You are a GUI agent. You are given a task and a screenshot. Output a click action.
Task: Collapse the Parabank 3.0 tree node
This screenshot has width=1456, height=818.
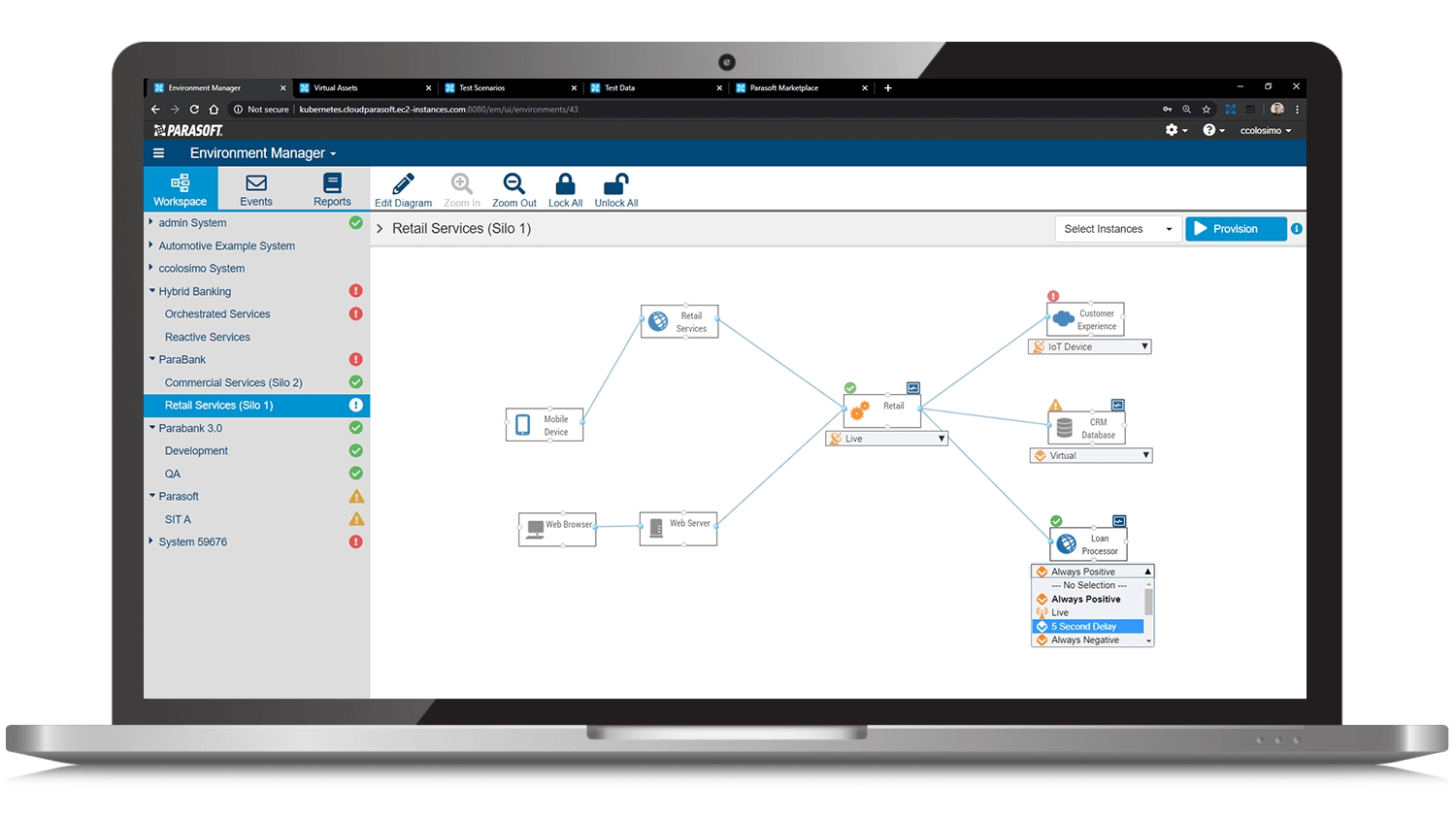152,428
